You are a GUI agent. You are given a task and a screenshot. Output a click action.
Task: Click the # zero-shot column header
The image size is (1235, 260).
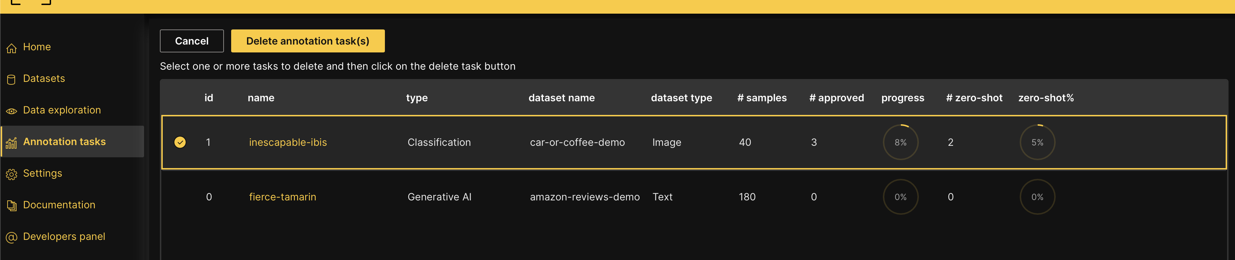(x=974, y=98)
